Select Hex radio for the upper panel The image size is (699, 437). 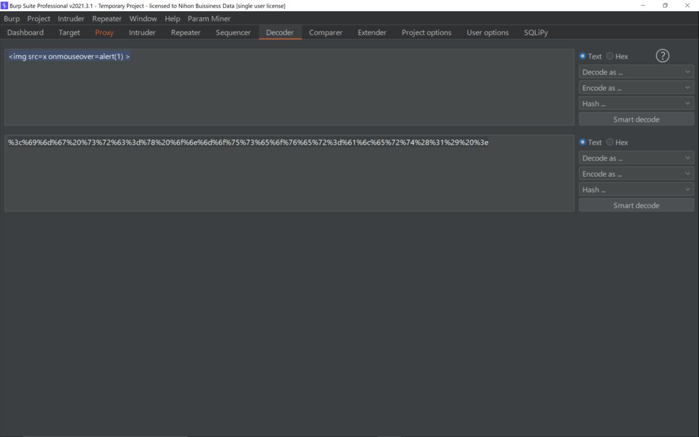pos(617,57)
